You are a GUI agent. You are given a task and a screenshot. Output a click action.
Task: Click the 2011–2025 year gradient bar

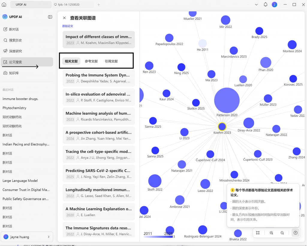[x=158, y=237]
